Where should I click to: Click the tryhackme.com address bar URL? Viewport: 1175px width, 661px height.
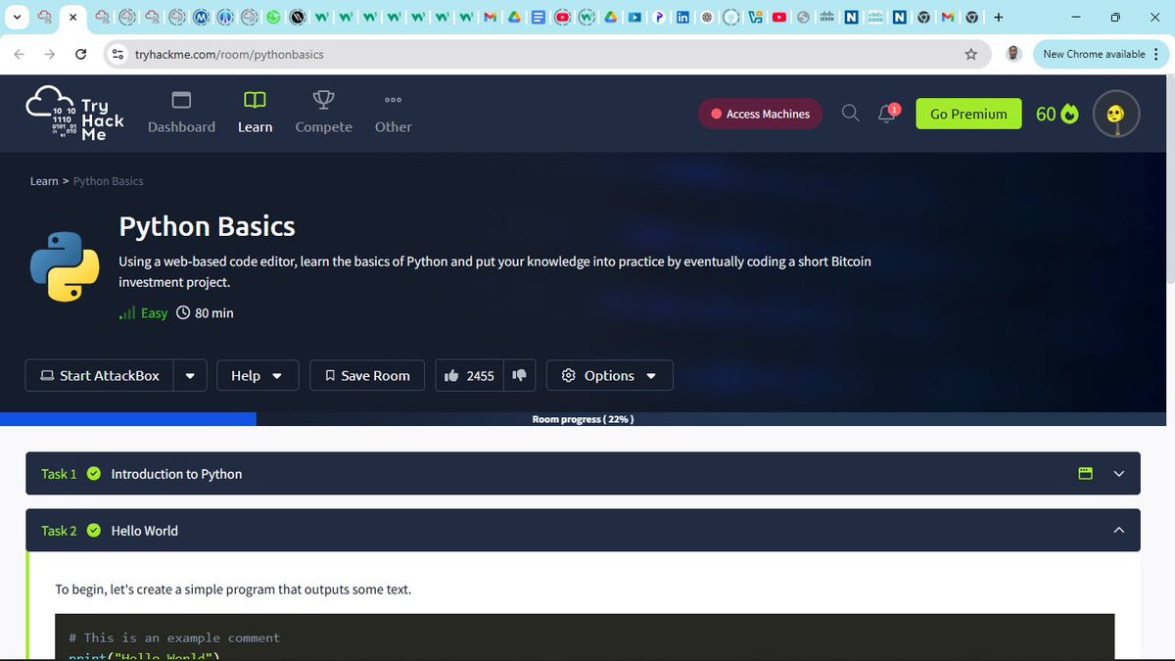click(229, 54)
